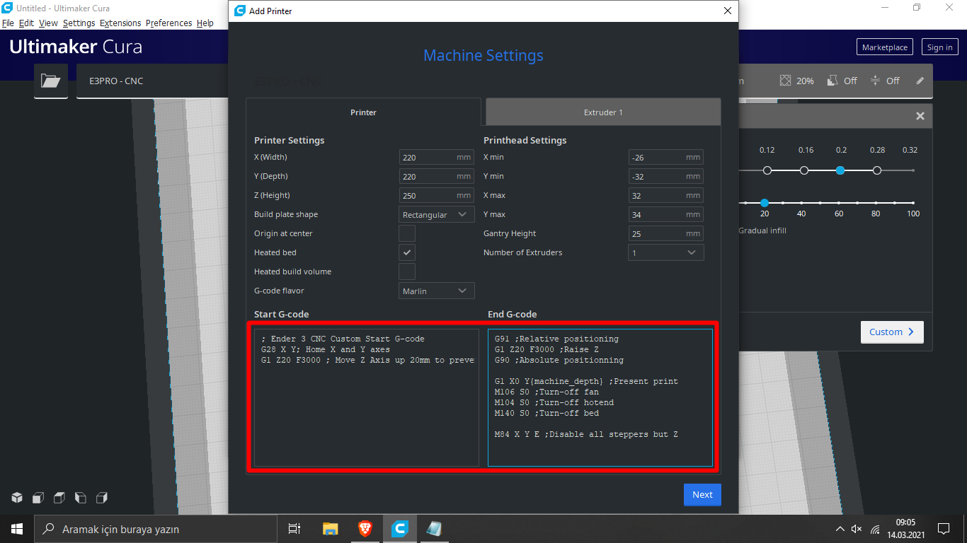The height and width of the screenshot is (543, 967).
Task: Click the taskbar clock showing 09:05
Action: [x=905, y=529]
